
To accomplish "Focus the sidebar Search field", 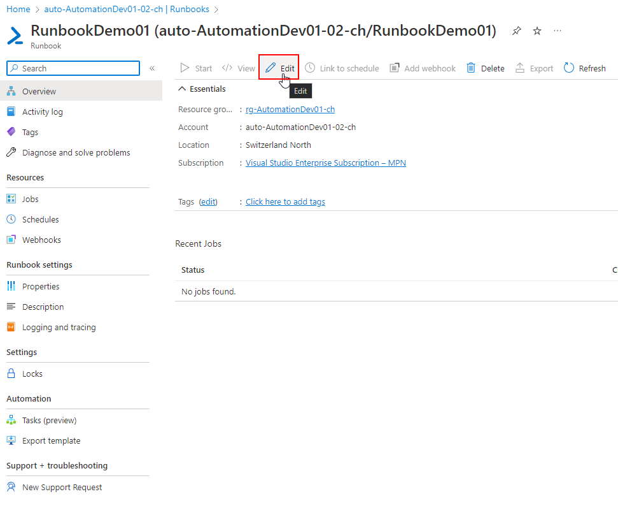I will [73, 68].
